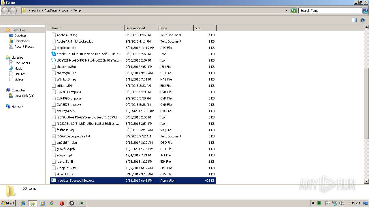Click the refresh button beside address bar
This screenshot has width=369, height=207.
(x=293, y=11)
